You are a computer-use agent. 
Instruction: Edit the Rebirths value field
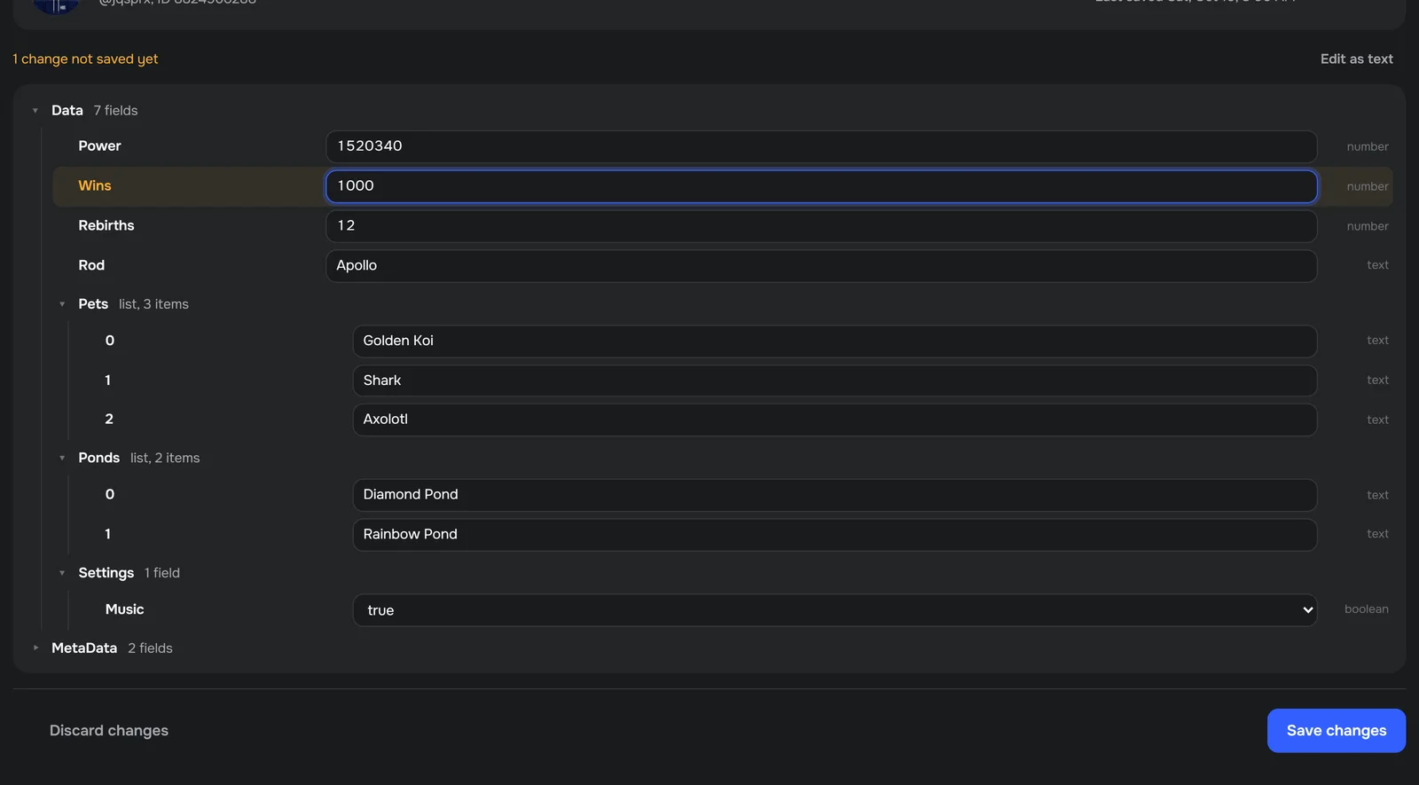821,226
